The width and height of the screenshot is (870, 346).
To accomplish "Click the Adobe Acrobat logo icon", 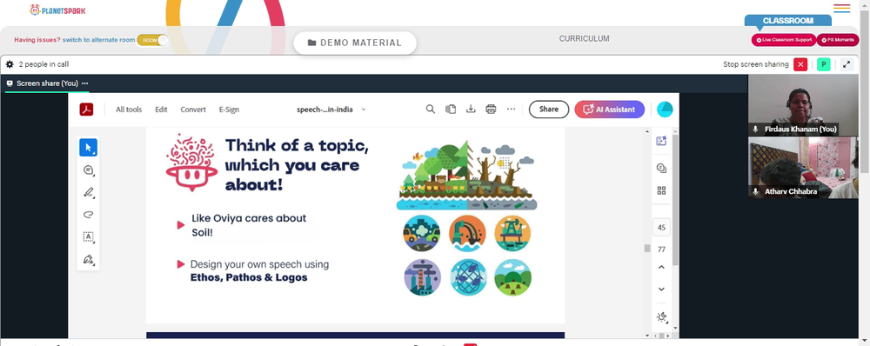I will click(x=86, y=110).
